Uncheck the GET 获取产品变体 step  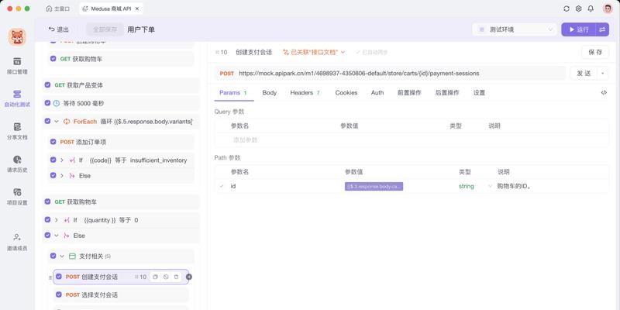point(47,85)
